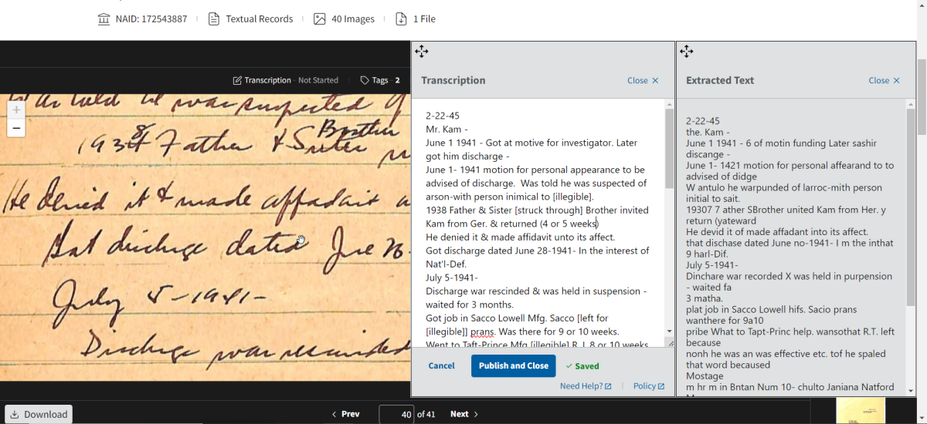Screen dimensions: 927x424
Task: Close the Extracted Text panel
Action: point(884,80)
